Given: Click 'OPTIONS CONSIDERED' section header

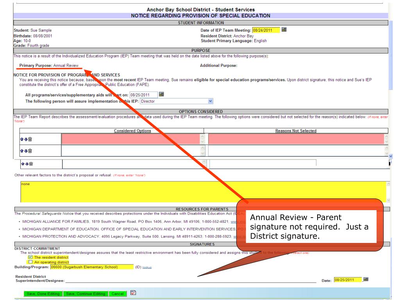Looking at the screenshot, I should point(201,112).
